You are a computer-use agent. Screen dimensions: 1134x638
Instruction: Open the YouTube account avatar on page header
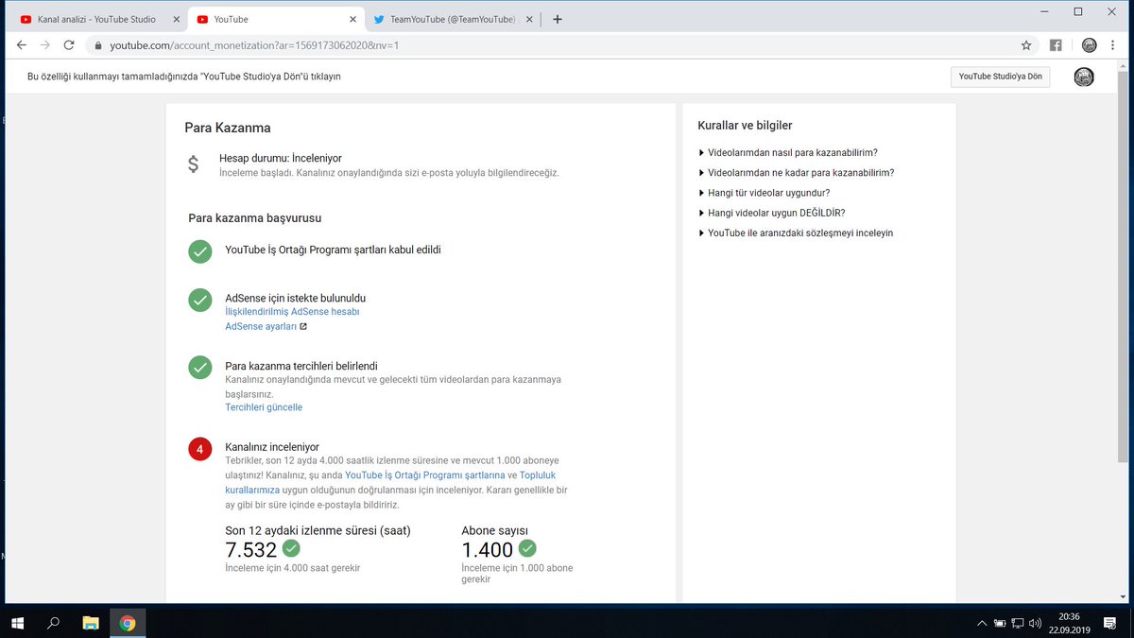pos(1084,78)
